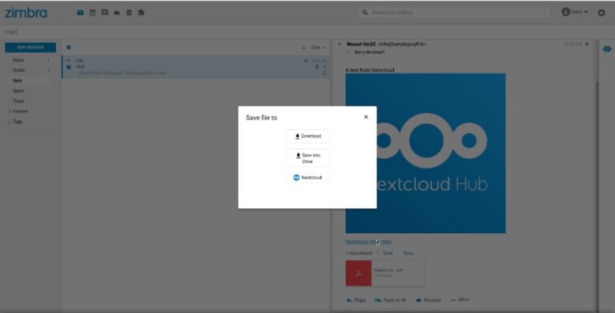Choose Download in Save file dialog
This screenshot has width=615, height=313.
(307, 137)
